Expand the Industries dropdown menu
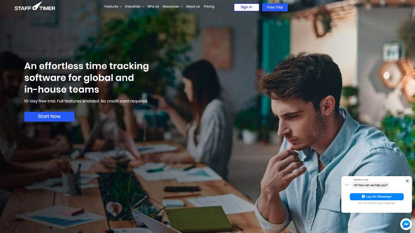 (x=134, y=7)
